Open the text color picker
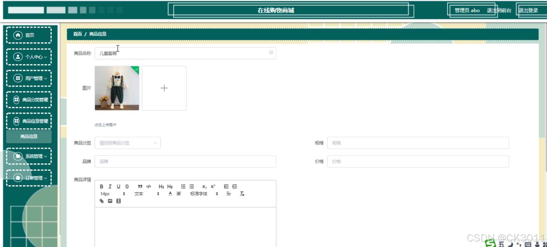The height and width of the screenshot is (247, 547). pyautogui.click(x=170, y=193)
